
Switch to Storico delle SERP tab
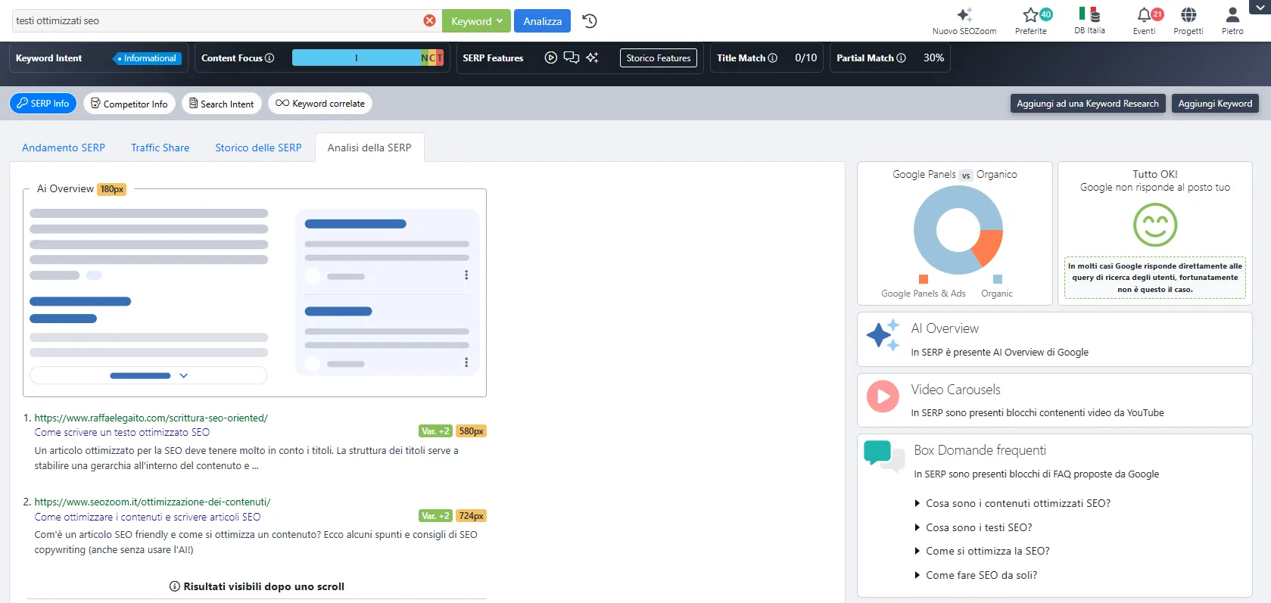(x=258, y=148)
